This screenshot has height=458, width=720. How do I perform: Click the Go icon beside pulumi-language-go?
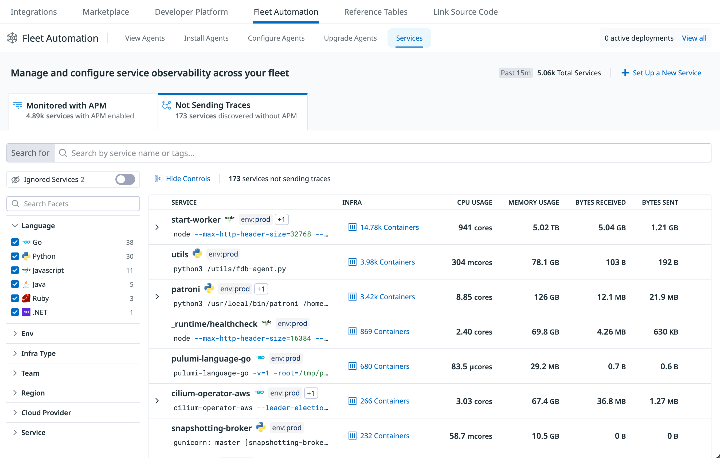[x=260, y=358]
